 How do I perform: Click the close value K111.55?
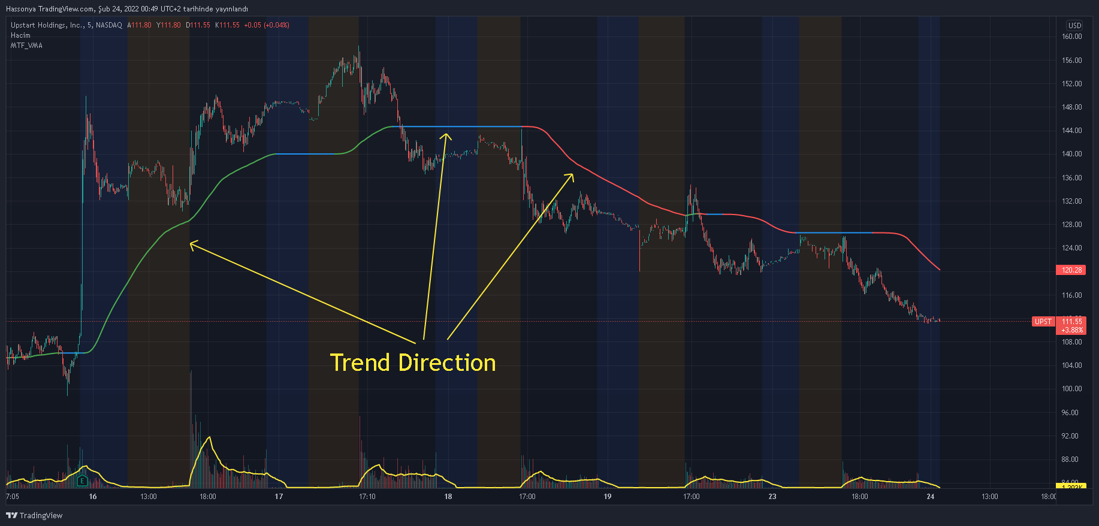coord(227,25)
